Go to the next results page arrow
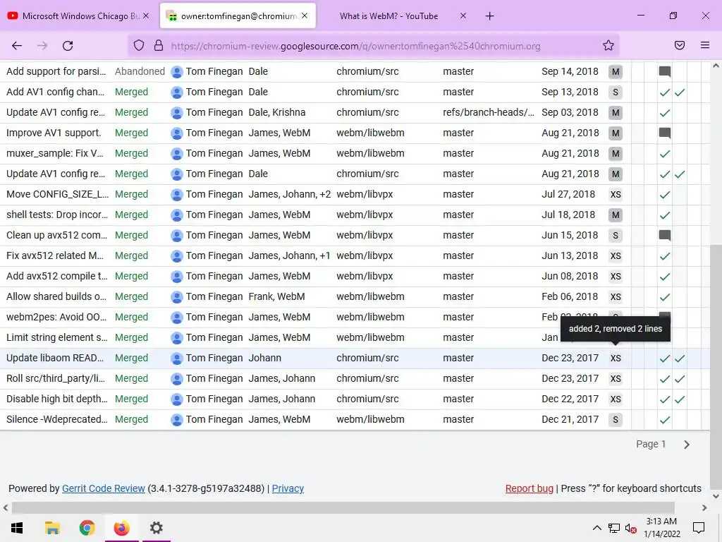 [687, 445]
